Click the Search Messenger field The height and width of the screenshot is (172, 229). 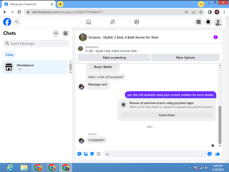click(36, 43)
